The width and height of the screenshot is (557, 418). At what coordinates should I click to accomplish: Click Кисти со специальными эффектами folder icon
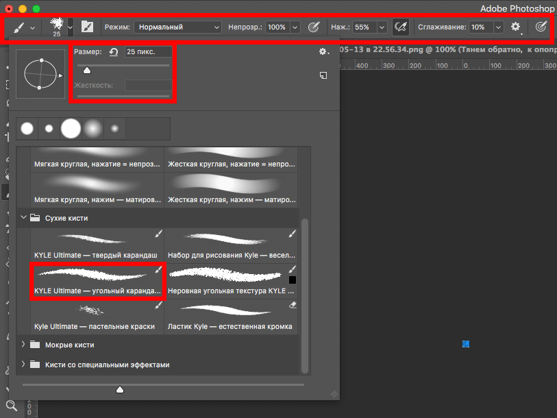(x=35, y=365)
